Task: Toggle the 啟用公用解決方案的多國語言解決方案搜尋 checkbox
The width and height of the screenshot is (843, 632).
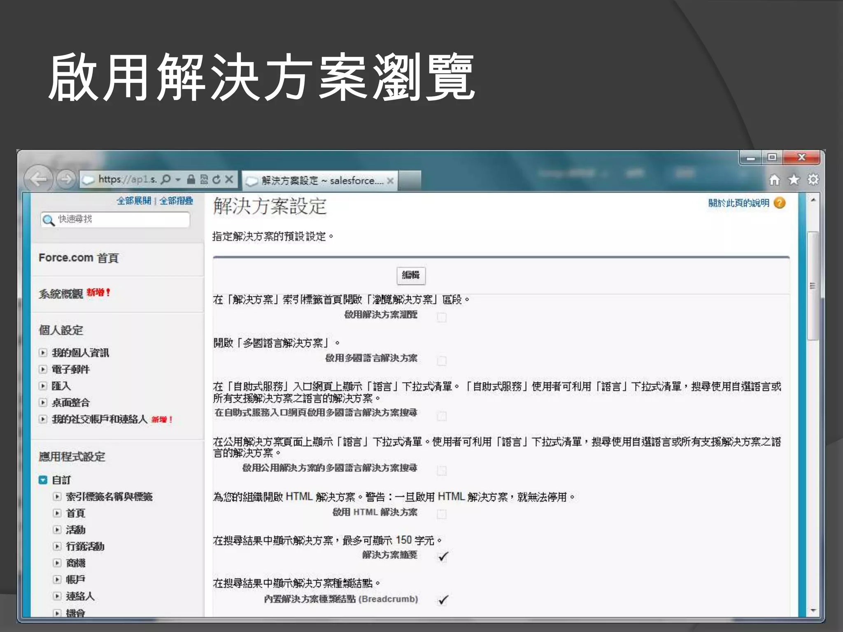Action: click(442, 470)
